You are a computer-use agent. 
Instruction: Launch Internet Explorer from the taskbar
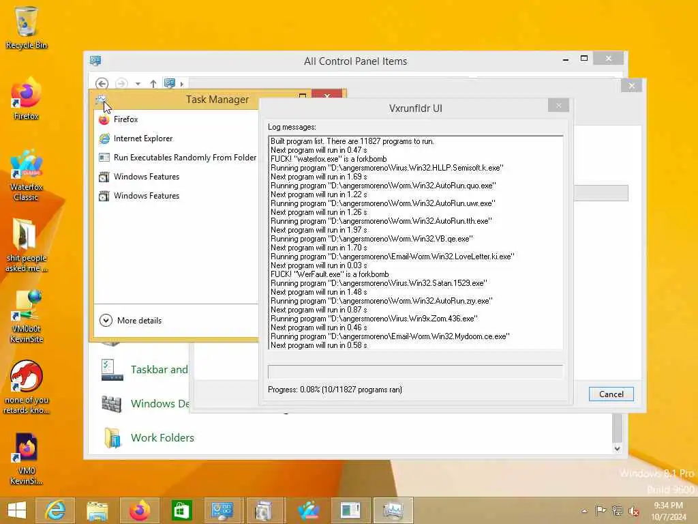tap(55, 510)
